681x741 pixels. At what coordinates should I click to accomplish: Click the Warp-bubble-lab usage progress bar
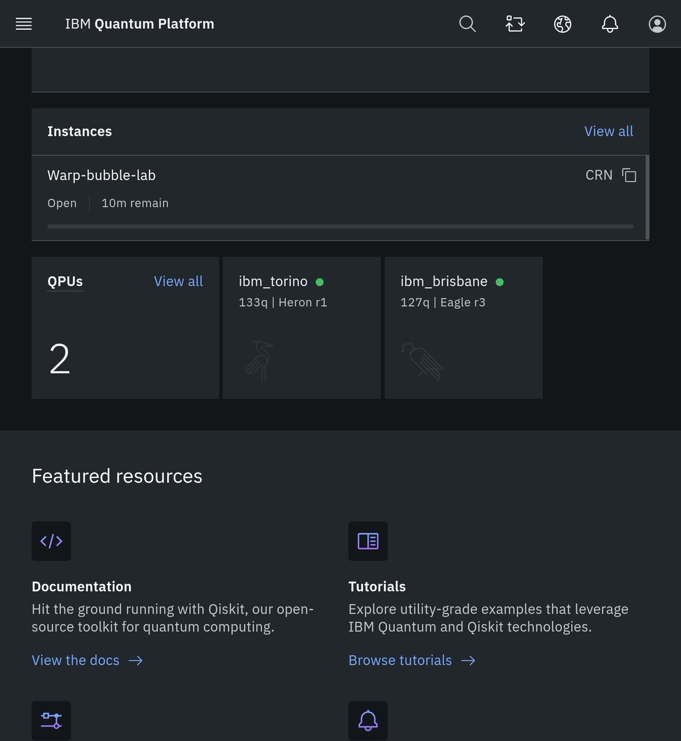(340, 227)
